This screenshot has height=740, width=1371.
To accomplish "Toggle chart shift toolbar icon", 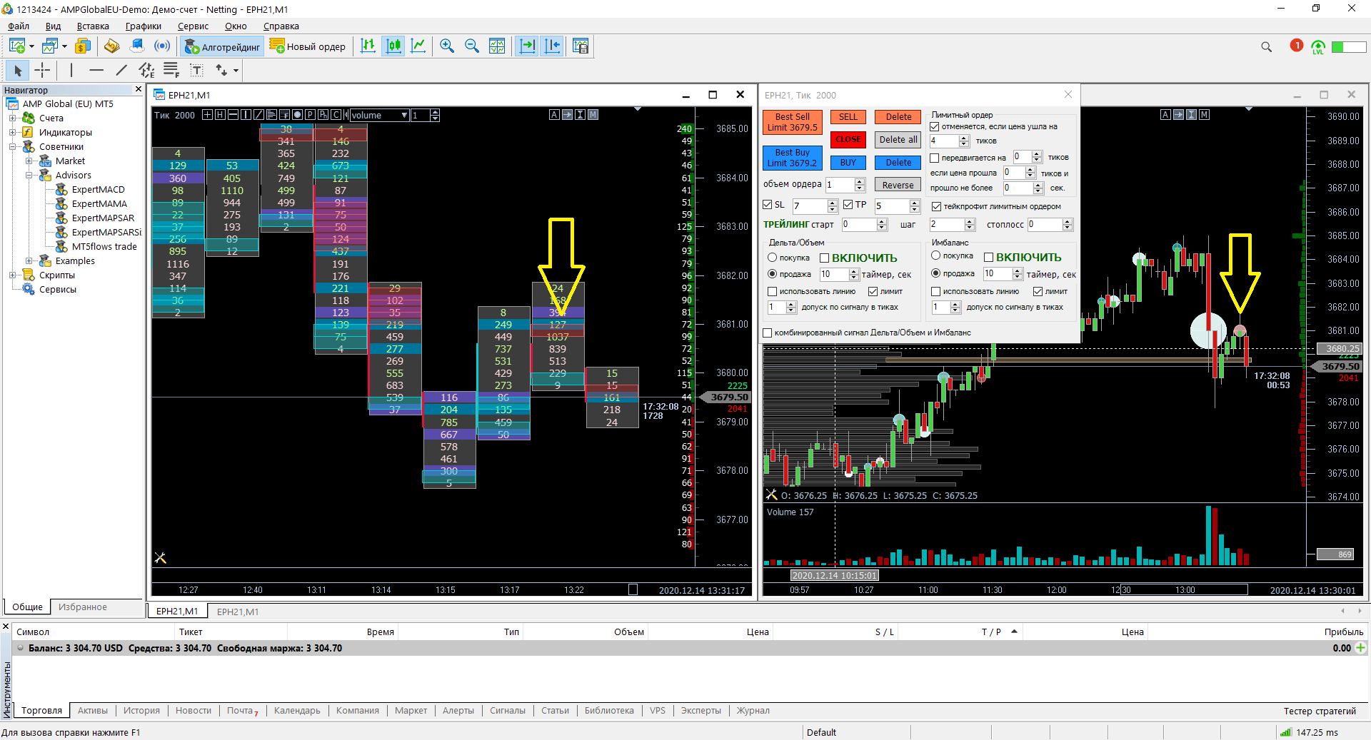I will click(x=553, y=46).
